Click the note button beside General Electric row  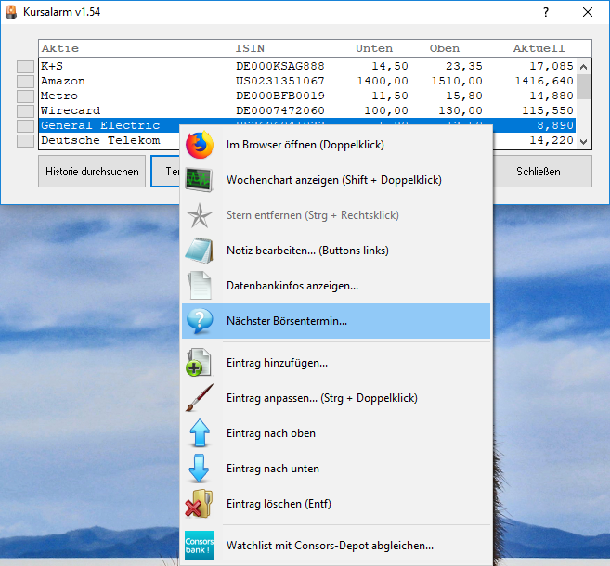tap(26, 126)
